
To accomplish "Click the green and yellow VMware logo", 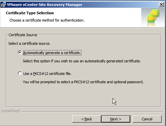I will [153, 16].
